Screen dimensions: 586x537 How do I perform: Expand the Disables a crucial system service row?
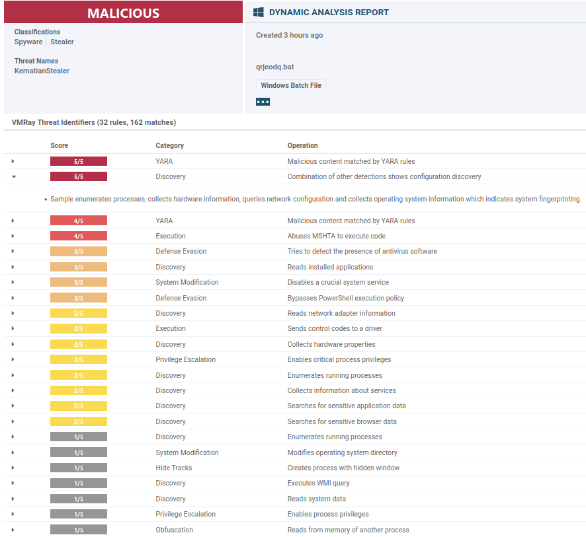[13, 282]
